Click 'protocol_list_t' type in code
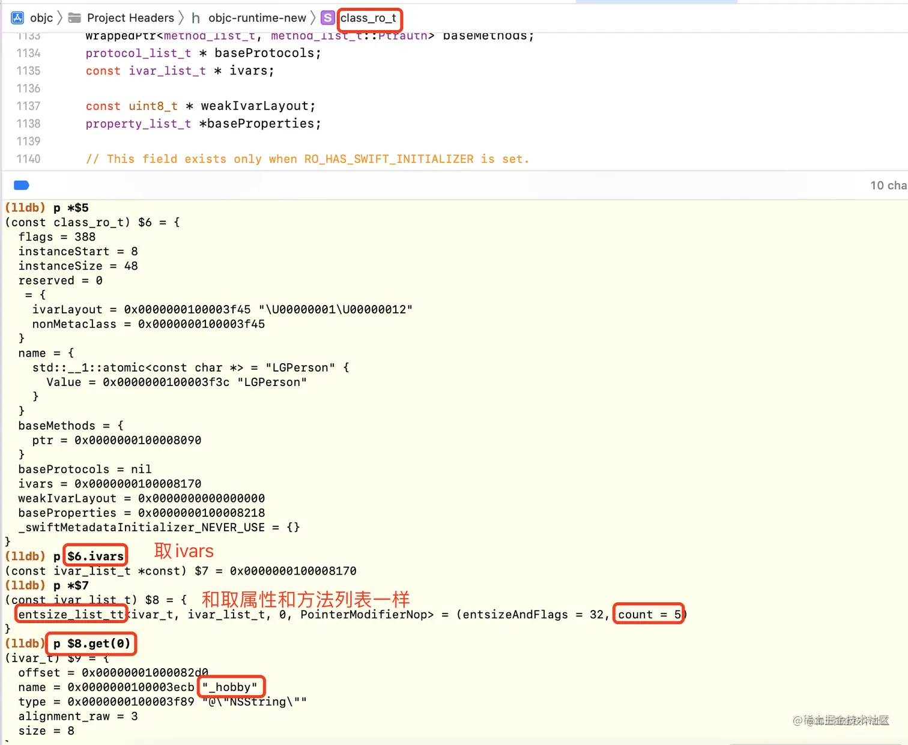908x745 pixels. coord(138,53)
